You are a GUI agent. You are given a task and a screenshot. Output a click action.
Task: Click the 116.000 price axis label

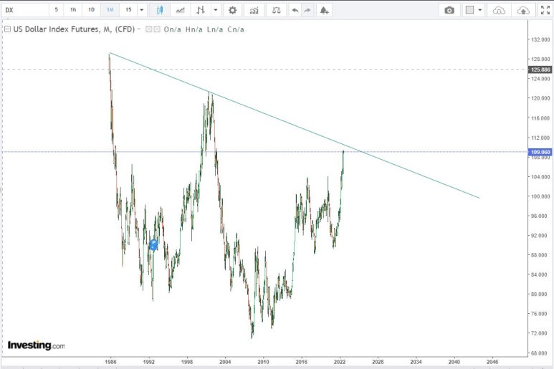click(540, 118)
